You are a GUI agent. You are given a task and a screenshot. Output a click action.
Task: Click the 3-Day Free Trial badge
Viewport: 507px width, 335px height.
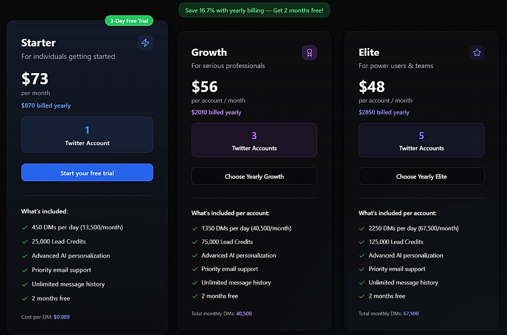tap(129, 21)
